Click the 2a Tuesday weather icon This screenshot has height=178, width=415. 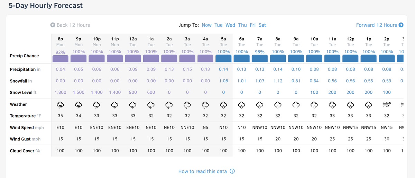169,104
